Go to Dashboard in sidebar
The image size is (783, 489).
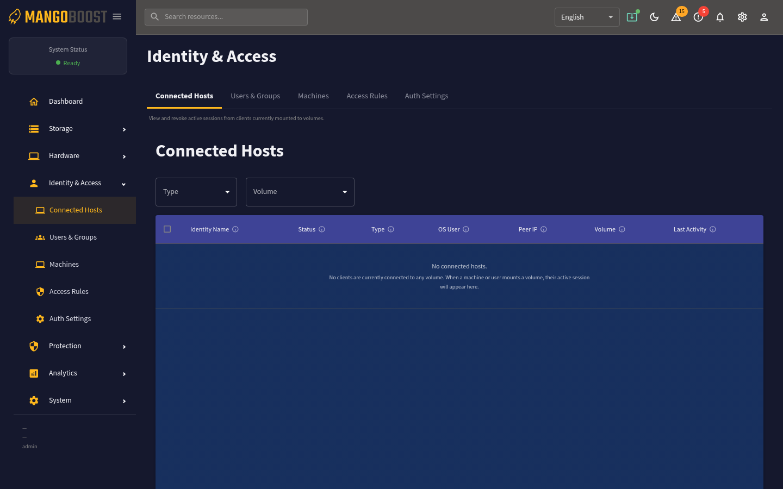point(74,102)
